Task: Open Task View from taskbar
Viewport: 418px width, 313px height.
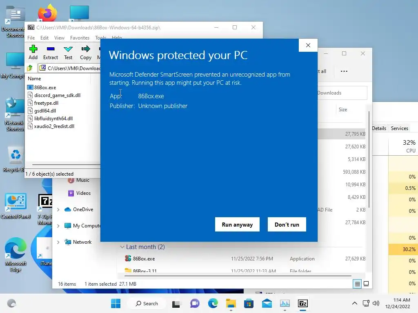Action: [176, 303]
